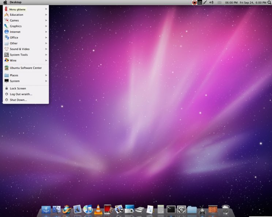Image resolution: width=272 pixels, height=217 pixels.
Task: Open the Sound & Video category
Action: point(26,49)
